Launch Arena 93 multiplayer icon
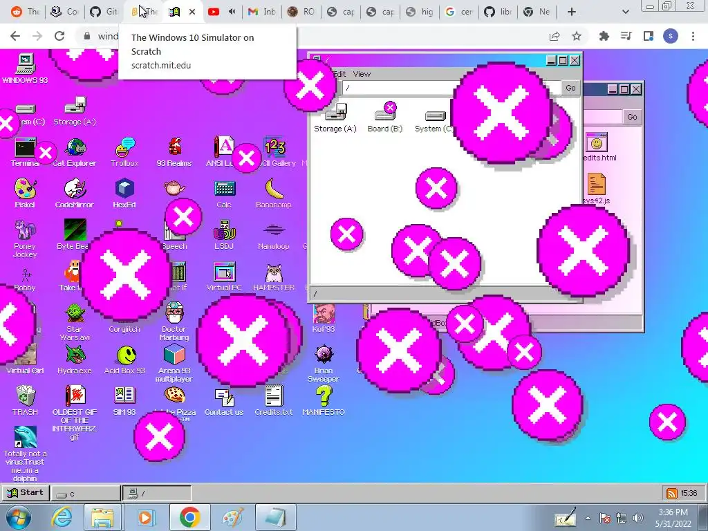Viewport: 708px width, 531px height. click(174, 364)
